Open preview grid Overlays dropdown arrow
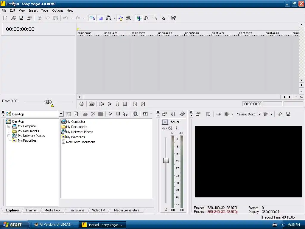This screenshot has height=229, width=305. pos(271,114)
